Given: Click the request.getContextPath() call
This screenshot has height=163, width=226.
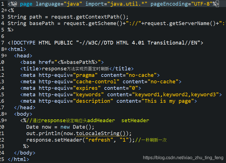Looking at the screenshot, I should [x=90, y=17].
